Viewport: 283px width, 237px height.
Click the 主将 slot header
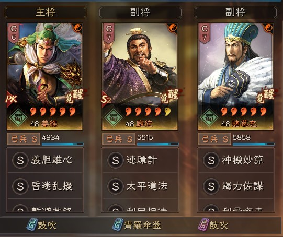46,12
